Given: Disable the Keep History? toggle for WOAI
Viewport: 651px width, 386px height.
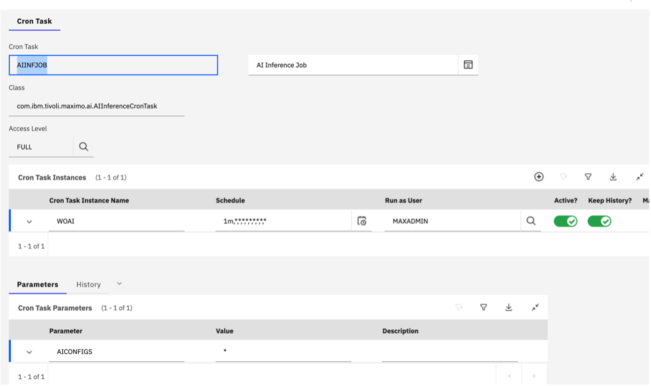Looking at the screenshot, I should coord(599,221).
